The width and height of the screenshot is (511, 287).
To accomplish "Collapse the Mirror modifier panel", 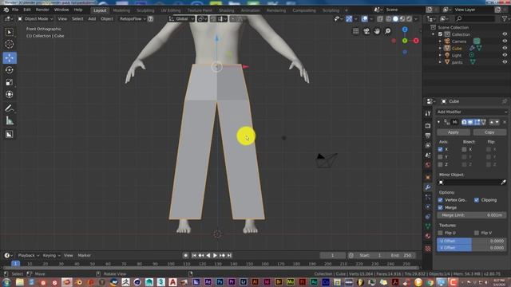I will click(x=438, y=122).
